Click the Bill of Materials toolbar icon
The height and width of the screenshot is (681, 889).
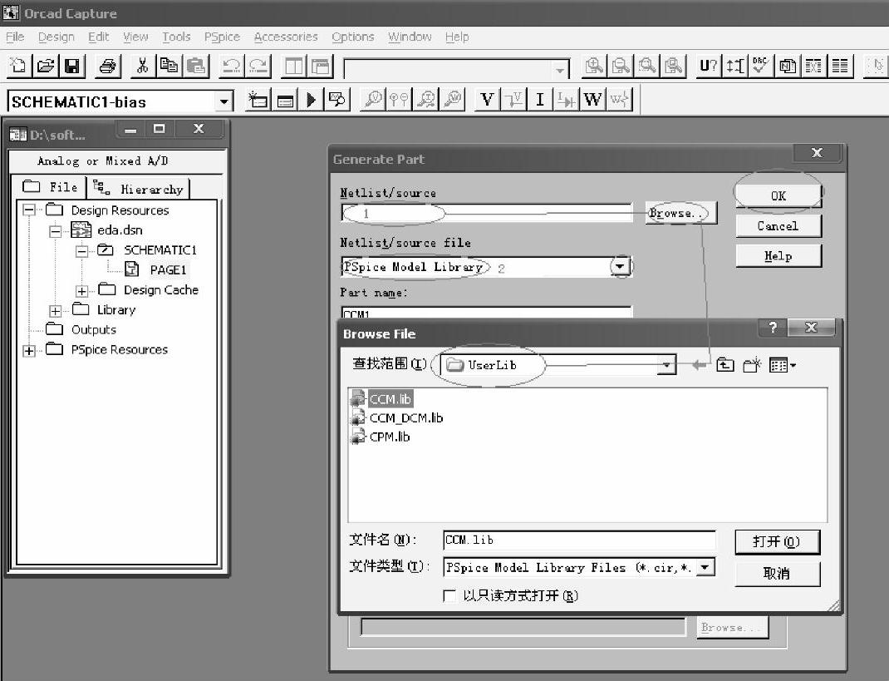[x=840, y=67]
